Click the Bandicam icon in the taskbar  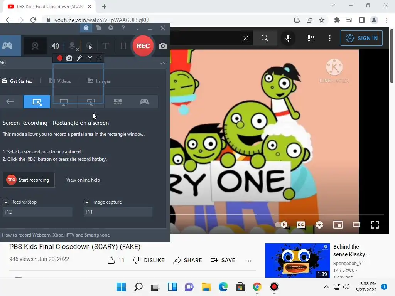coord(274,287)
